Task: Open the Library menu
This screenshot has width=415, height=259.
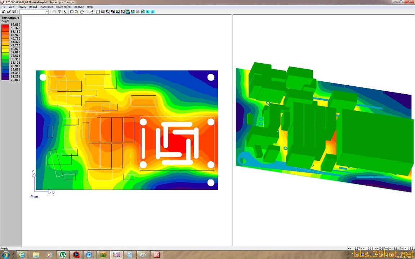Action: [22, 7]
